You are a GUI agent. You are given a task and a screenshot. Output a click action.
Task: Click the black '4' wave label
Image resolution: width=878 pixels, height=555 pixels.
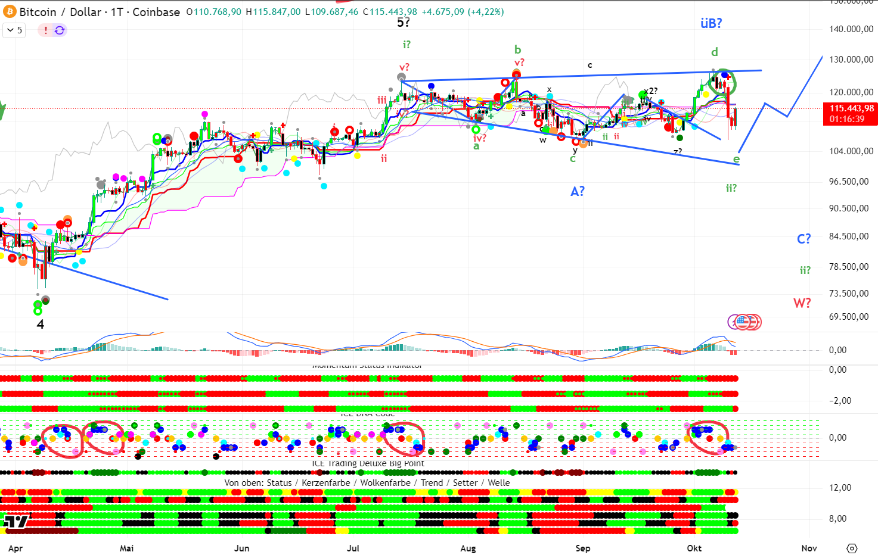click(x=41, y=325)
